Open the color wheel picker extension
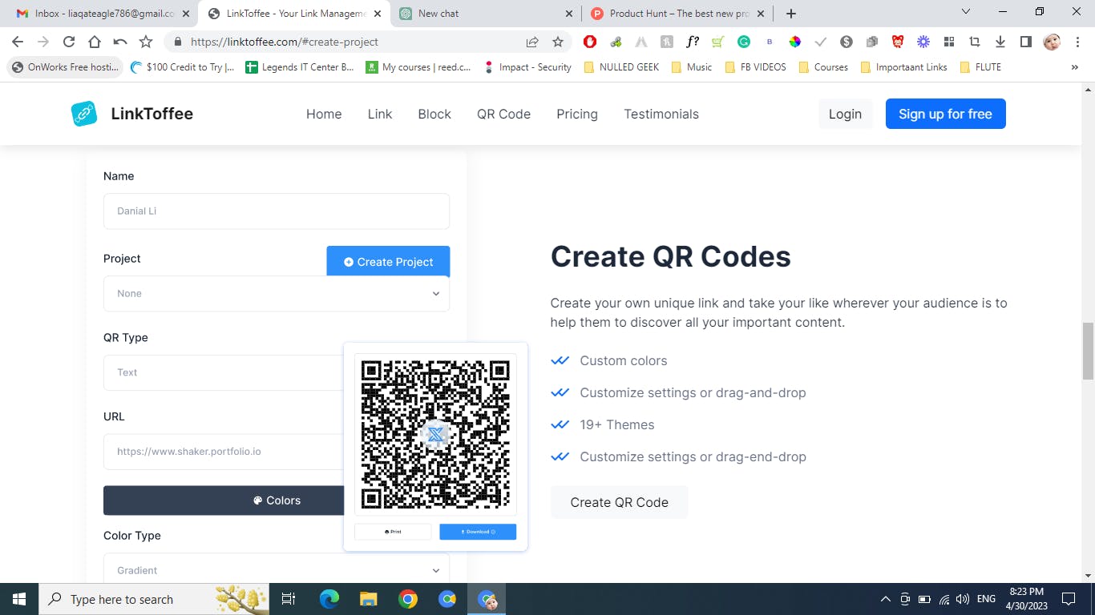 tap(795, 42)
